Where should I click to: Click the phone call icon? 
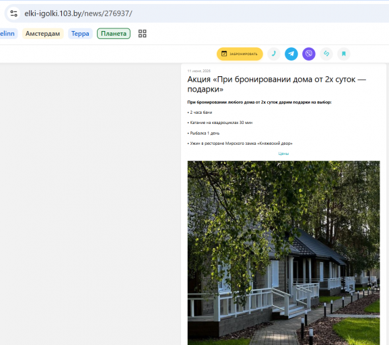(274, 54)
